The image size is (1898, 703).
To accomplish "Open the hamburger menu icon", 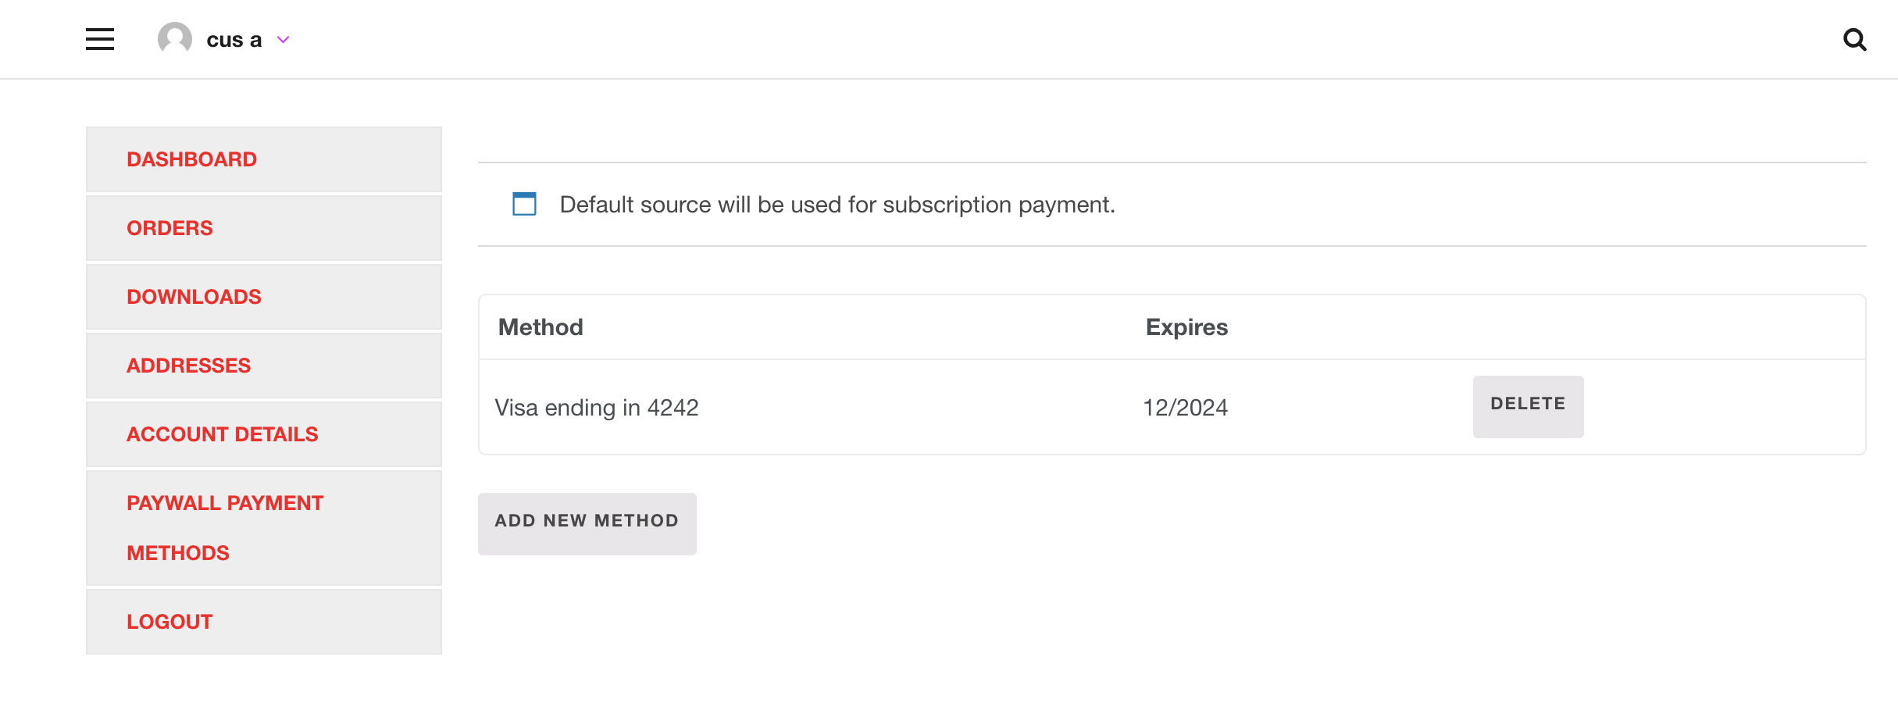I will 100,39.
